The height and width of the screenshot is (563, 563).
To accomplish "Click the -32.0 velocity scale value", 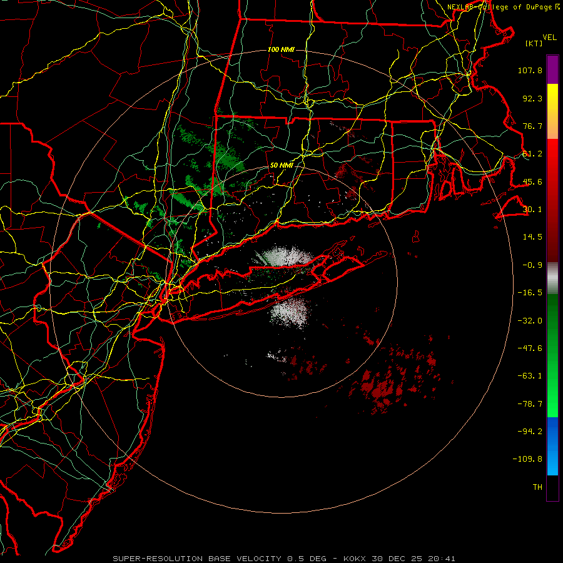I will click(x=530, y=321).
